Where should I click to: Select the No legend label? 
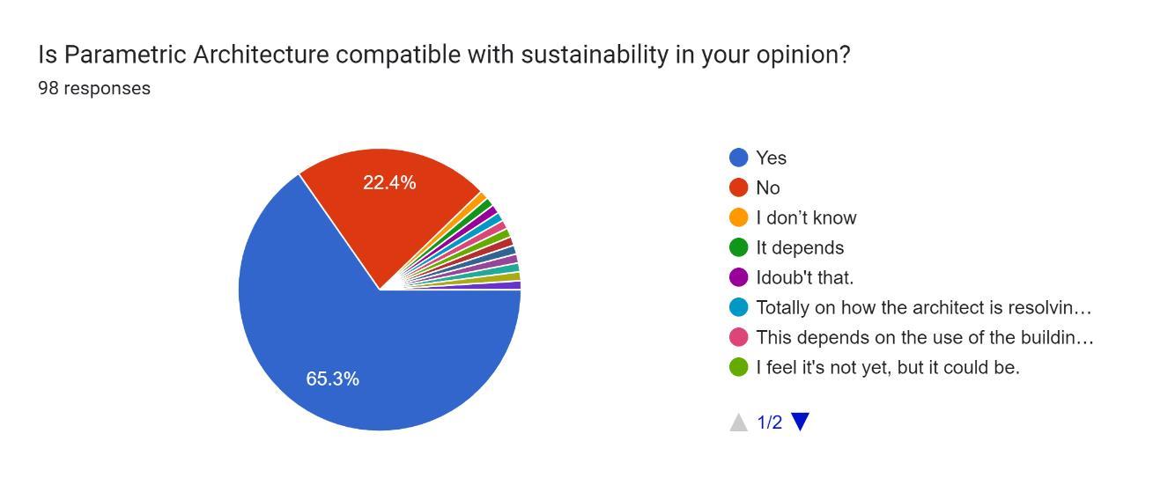[767, 187]
